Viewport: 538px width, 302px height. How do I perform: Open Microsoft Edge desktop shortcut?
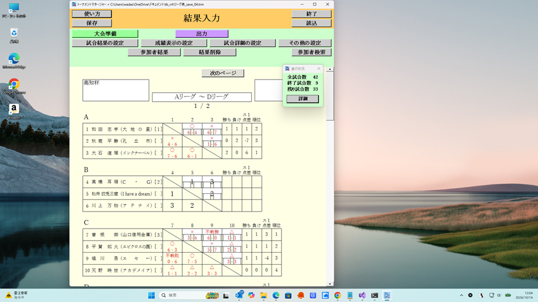14,61
